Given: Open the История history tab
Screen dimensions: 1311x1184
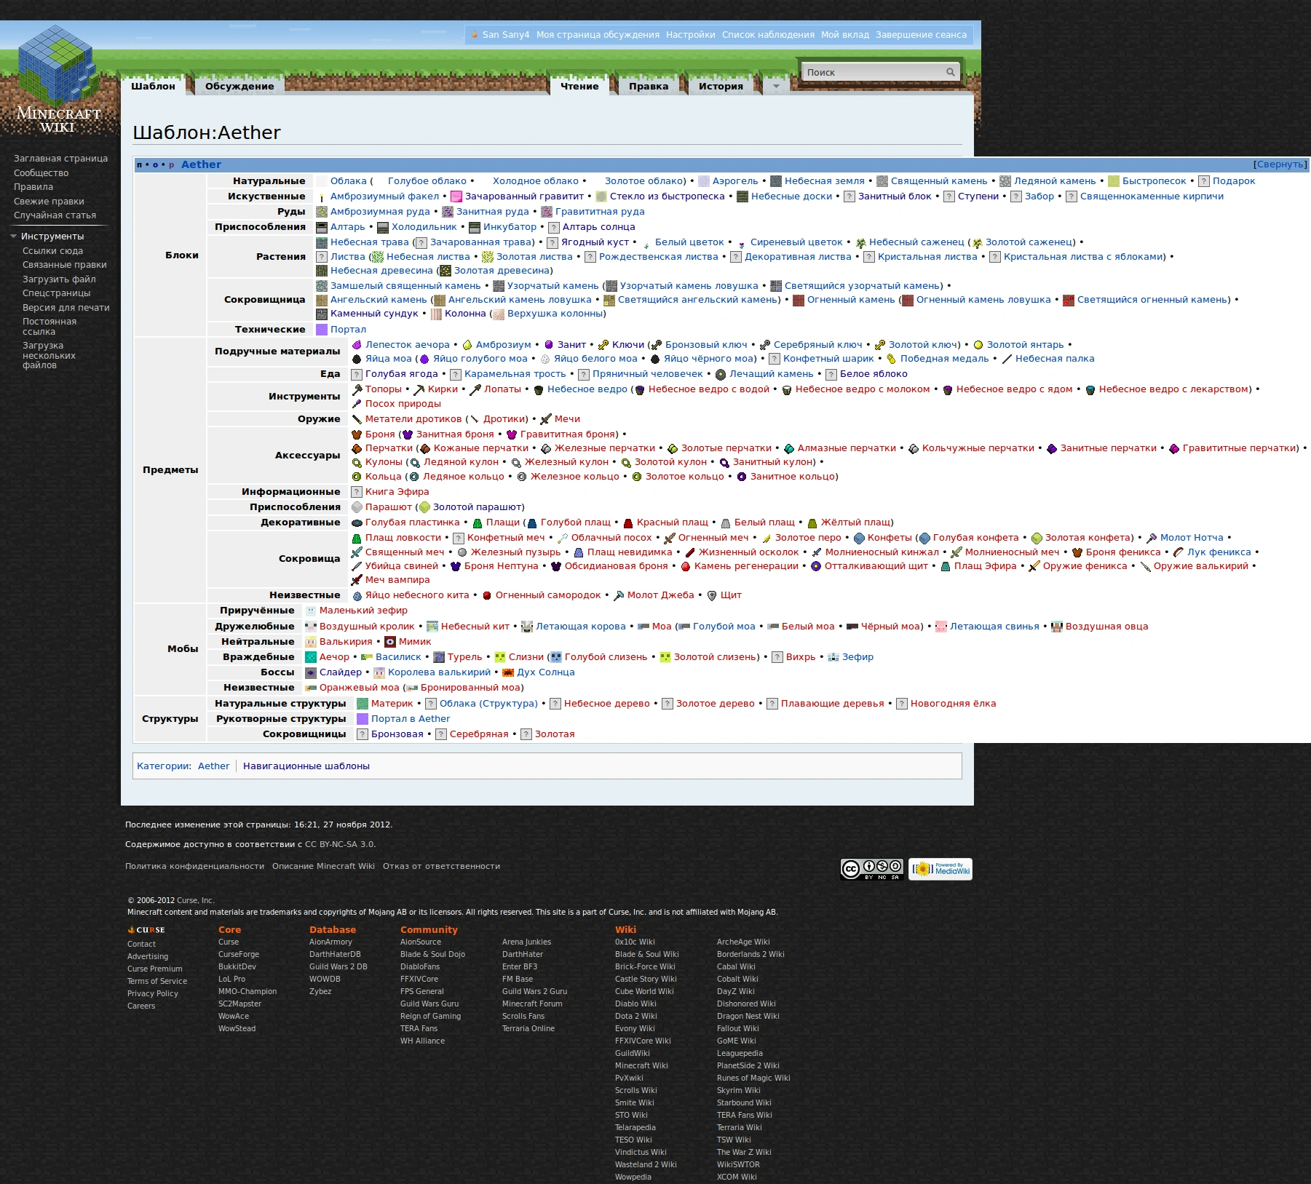Looking at the screenshot, I should [x=721, y=86].
